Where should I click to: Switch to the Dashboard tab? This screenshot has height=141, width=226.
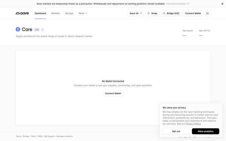pyautogui.click(x=40, y=13)
